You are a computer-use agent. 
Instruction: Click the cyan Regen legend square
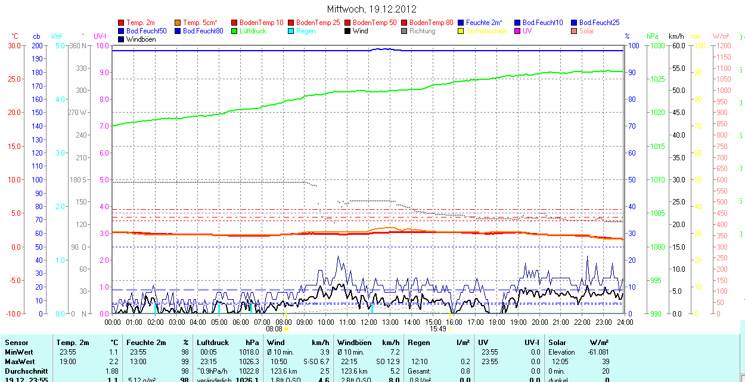point(291,31)
